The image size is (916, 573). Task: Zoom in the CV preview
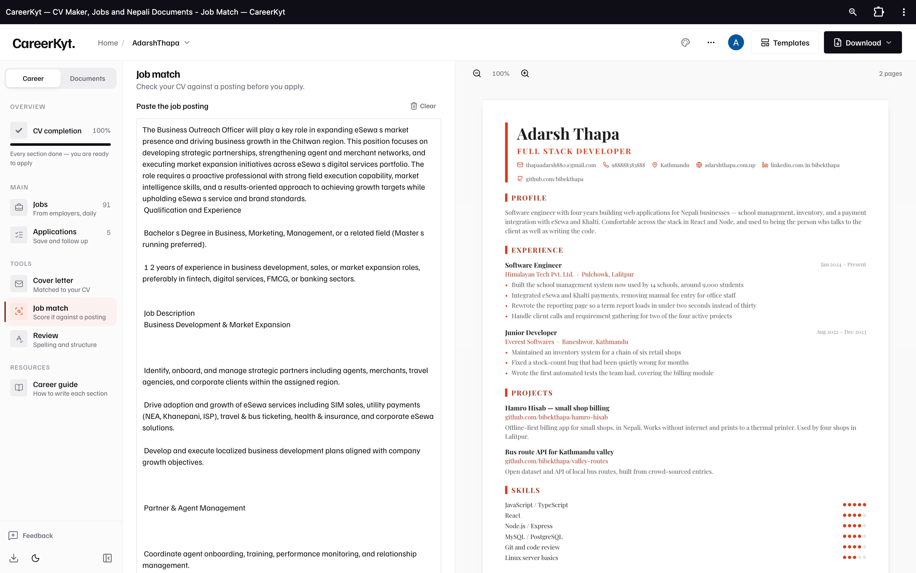click(x=525, y=74)
